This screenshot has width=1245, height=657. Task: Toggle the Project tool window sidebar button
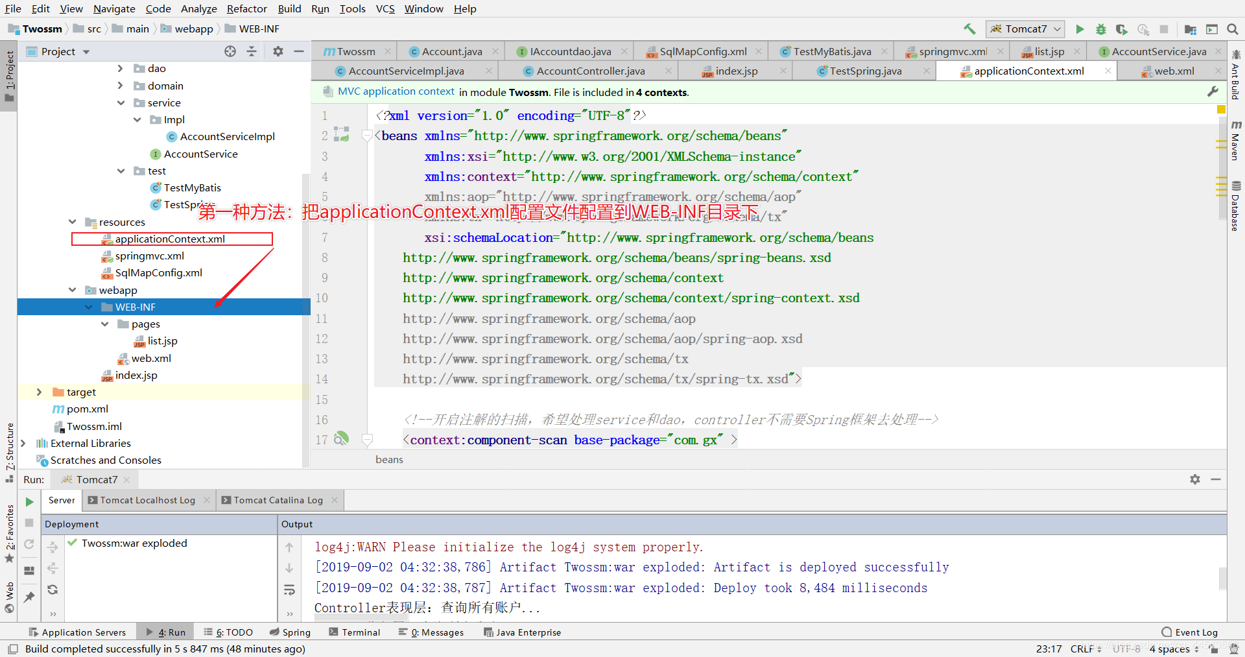click(9, 76)
